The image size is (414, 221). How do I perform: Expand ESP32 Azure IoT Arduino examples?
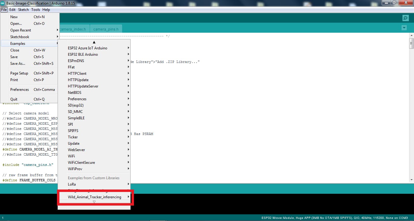(x=94, y=48)
